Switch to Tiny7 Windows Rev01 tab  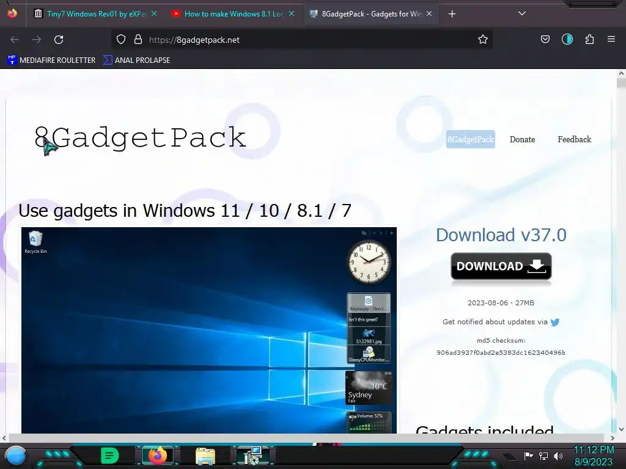(96, 13)
